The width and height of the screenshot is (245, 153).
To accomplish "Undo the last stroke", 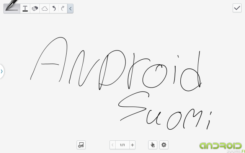I will coord(54,8).
